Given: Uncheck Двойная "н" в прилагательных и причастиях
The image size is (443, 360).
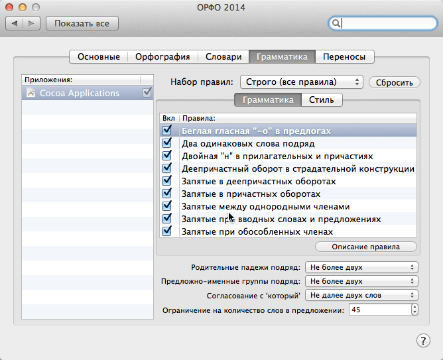Looking at the screenshot, I should (x=166, y=156).
